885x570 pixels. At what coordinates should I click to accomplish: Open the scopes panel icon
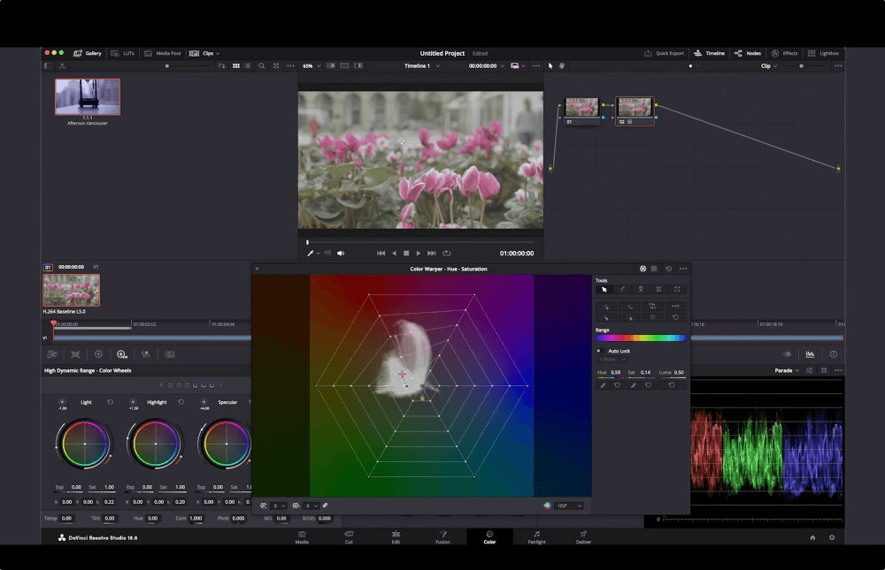(x=810, y=354)
